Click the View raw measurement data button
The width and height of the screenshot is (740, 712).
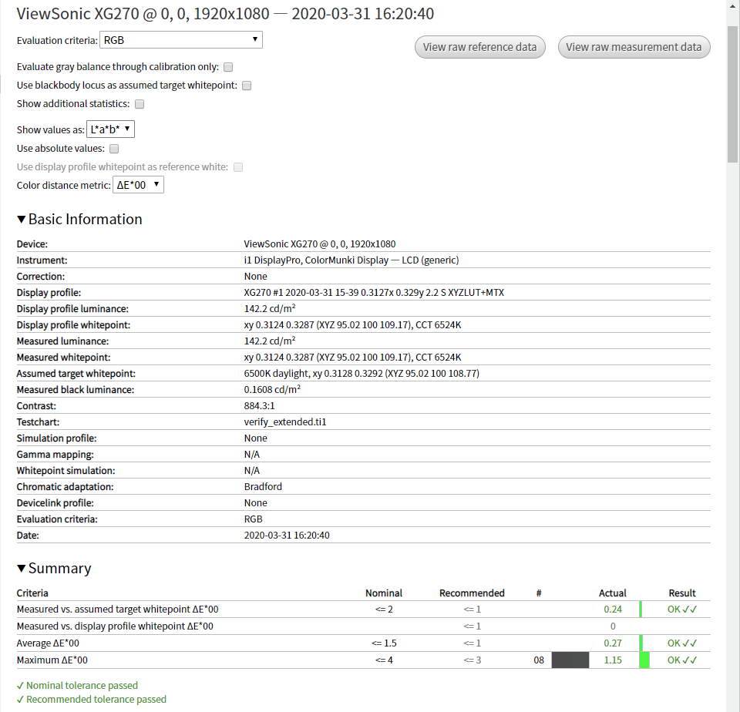(634, 47)
